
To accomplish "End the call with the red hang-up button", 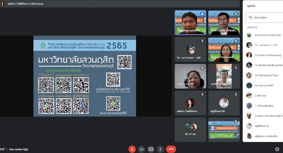I will pos(171,149).
